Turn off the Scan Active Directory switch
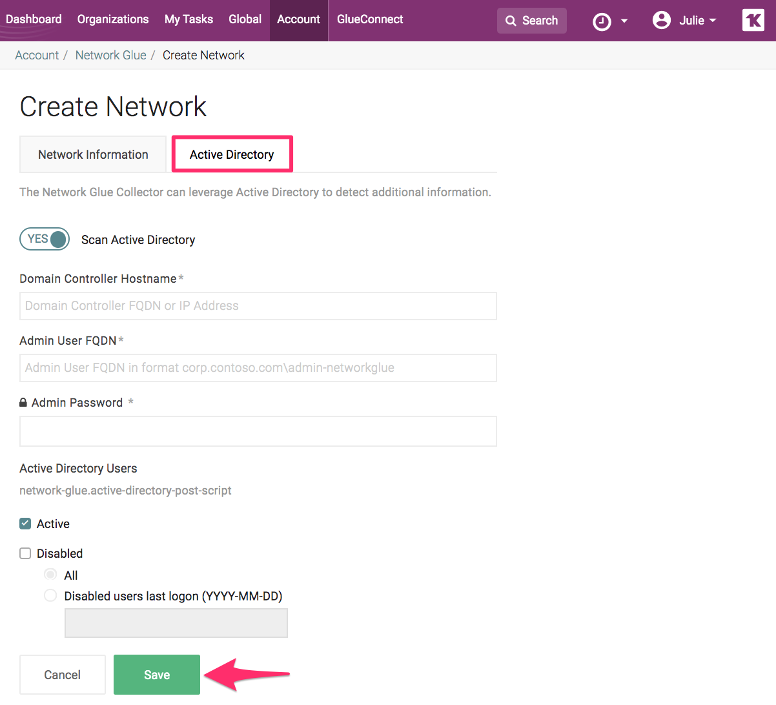This screenshot has width=776, height=705. pyautogui.click(x=45, y=239)
